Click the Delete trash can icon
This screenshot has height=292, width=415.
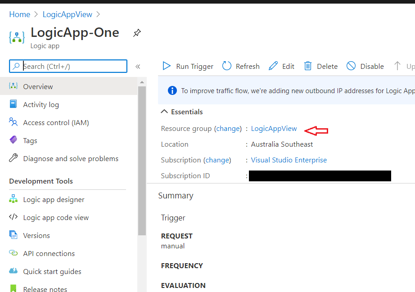click(307, 66)
